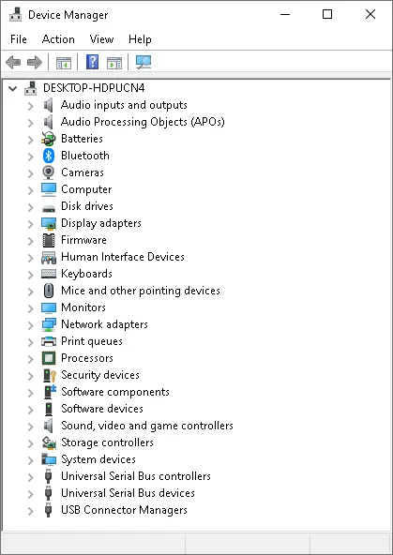The height and width of the screenshot is (555, 393).
Task: Click the Firmware chip icon
Action: pyautogui.click(x=49, y=240)
